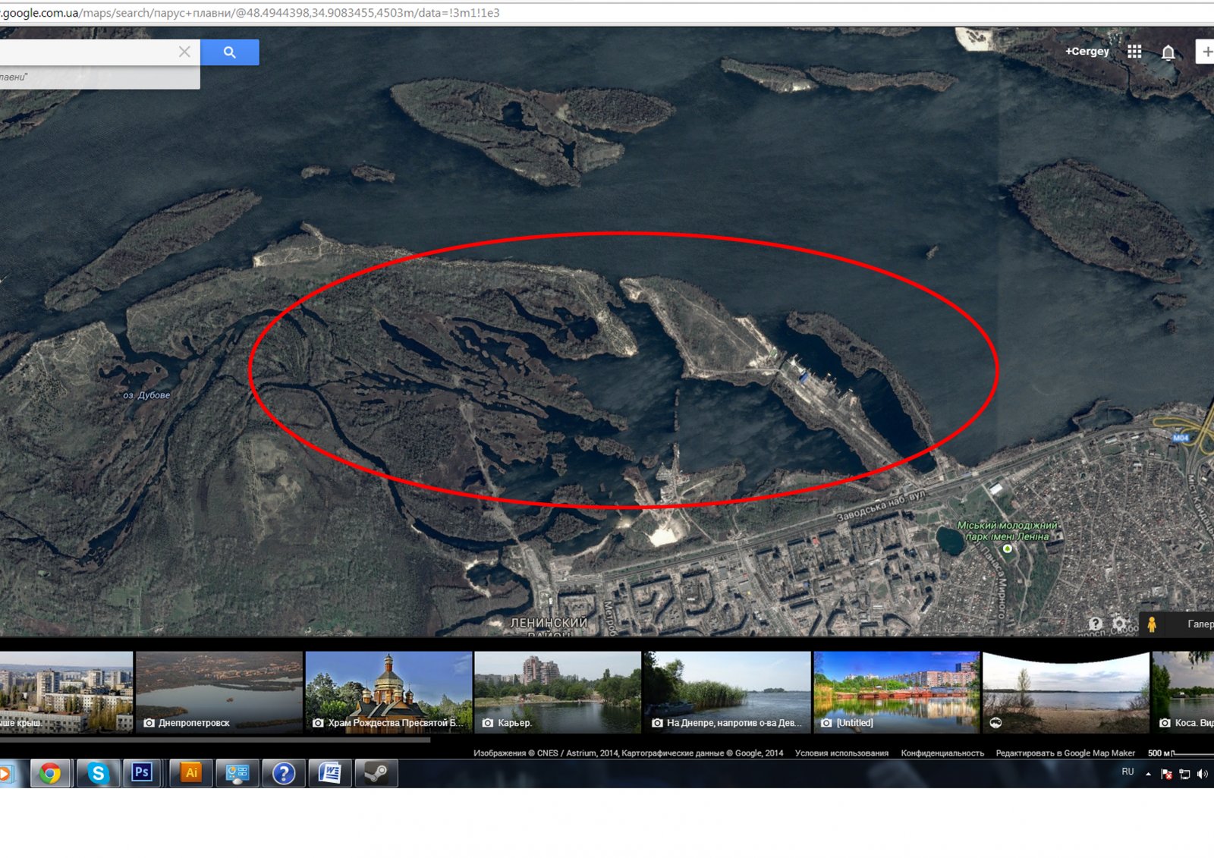
Task: Open the Конфиденциальность link
Action: 942,753
